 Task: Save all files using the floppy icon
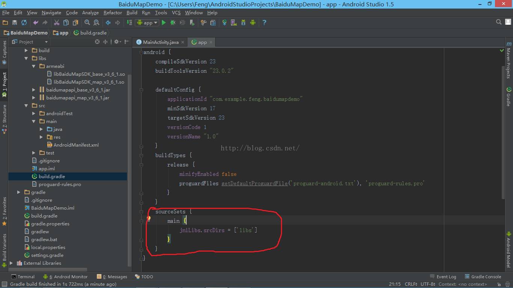(x=15, y=22)
